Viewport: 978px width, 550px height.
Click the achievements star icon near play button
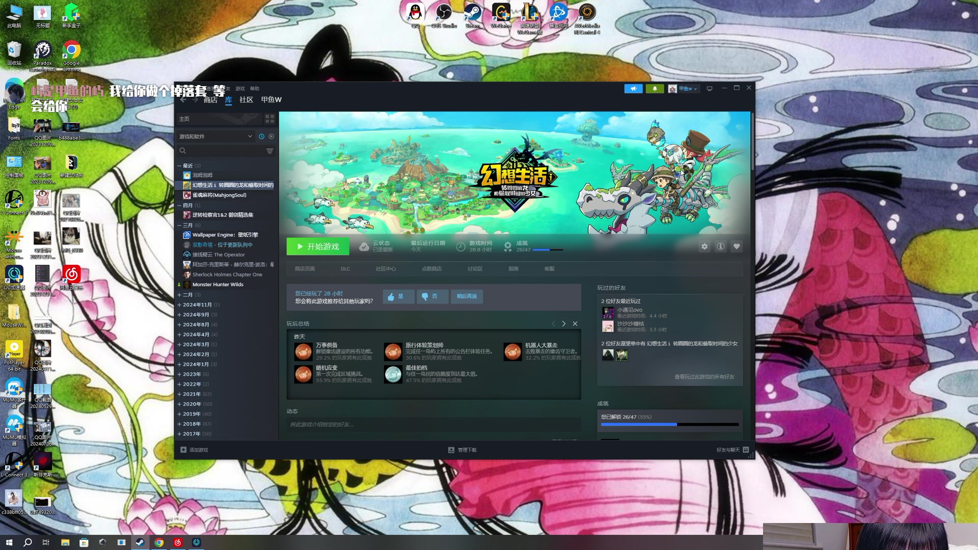pyautogui.click(x=507, y=247)
